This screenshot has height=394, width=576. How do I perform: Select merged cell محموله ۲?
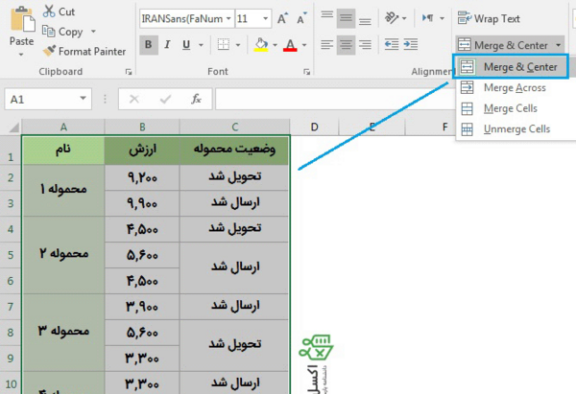63,255
